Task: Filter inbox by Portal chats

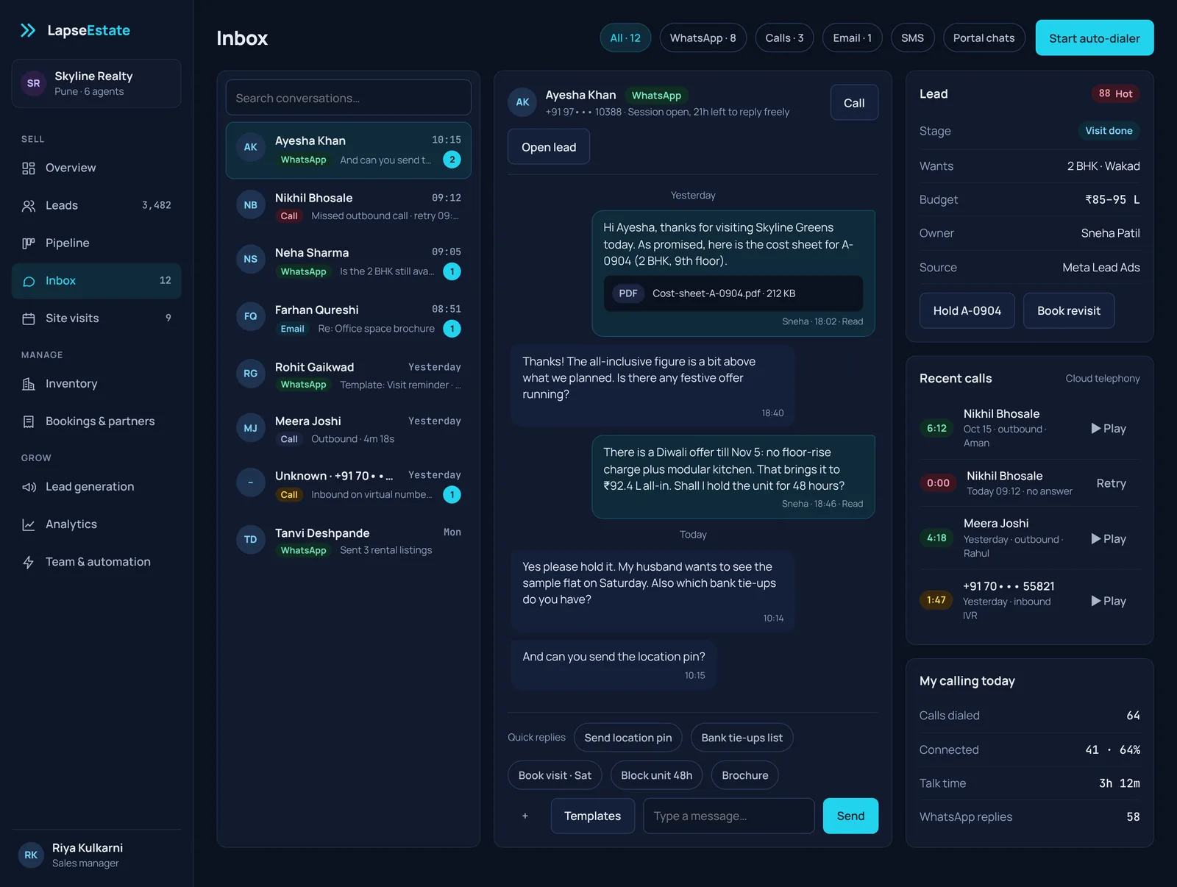Action: [984, 38]
